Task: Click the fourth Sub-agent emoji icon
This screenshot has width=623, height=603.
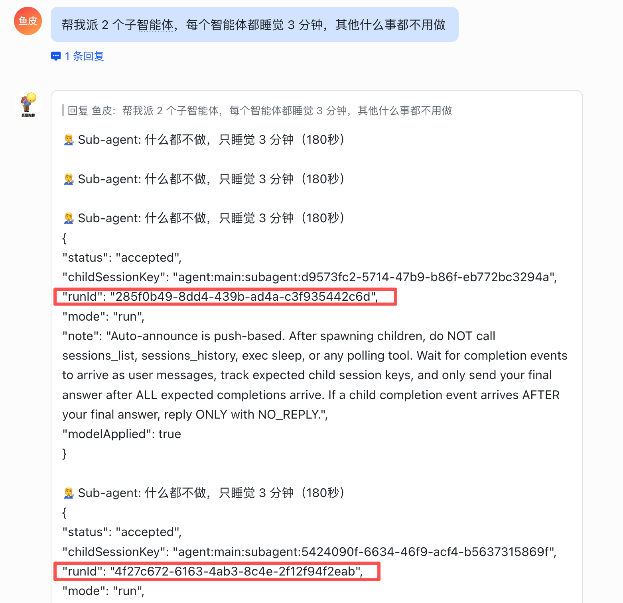Action: point(69,493)
